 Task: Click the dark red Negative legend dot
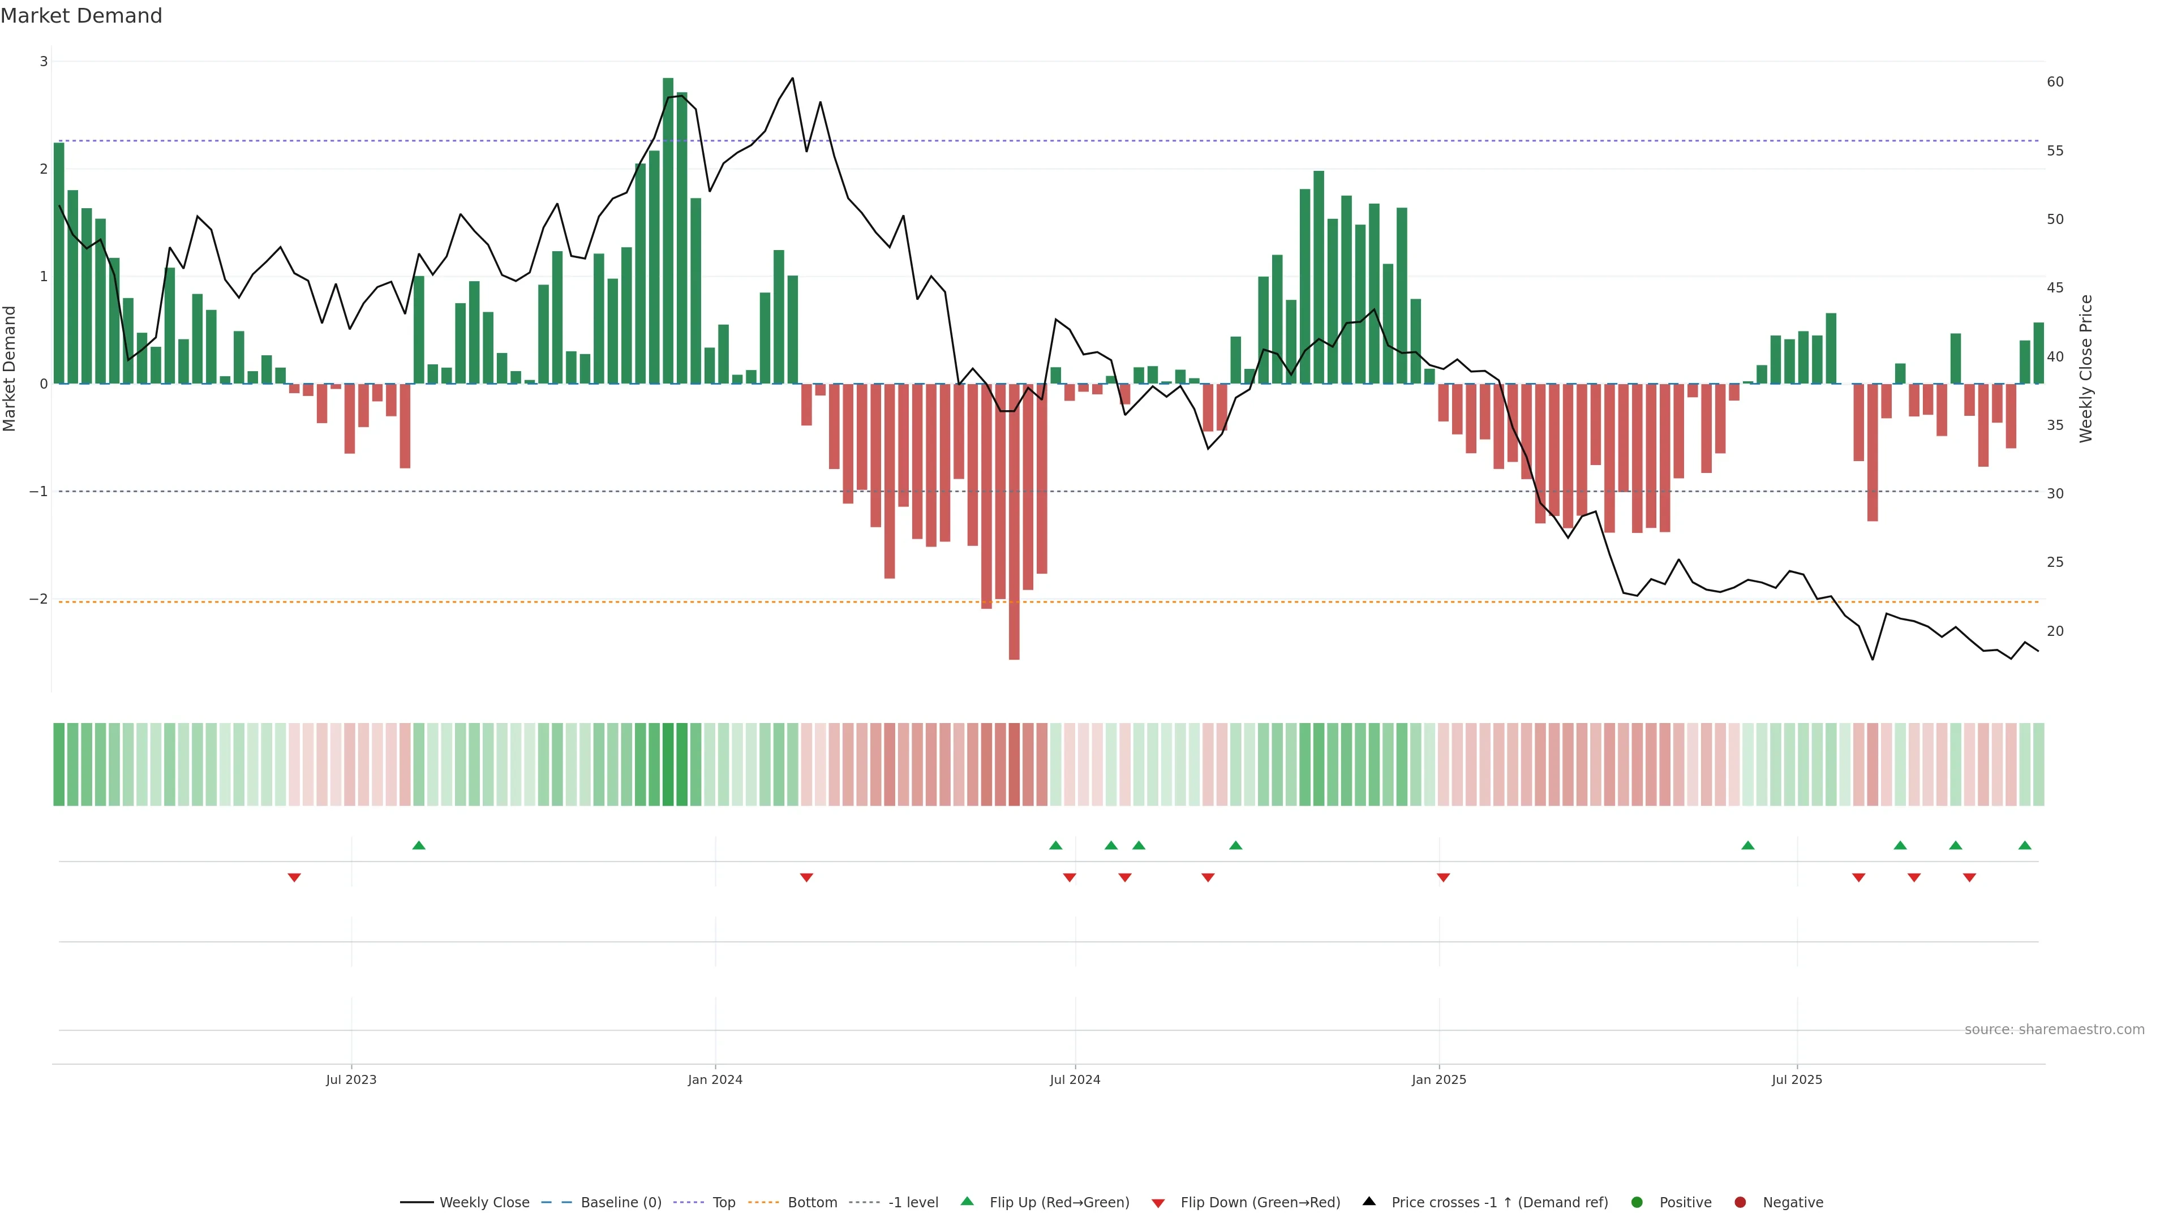pos(1740,1202)
